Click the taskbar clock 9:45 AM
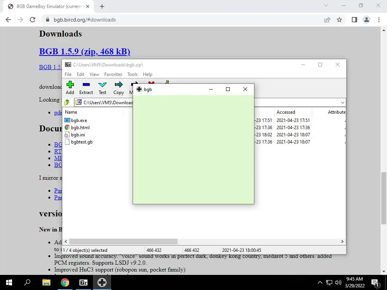 click(354, 279)
